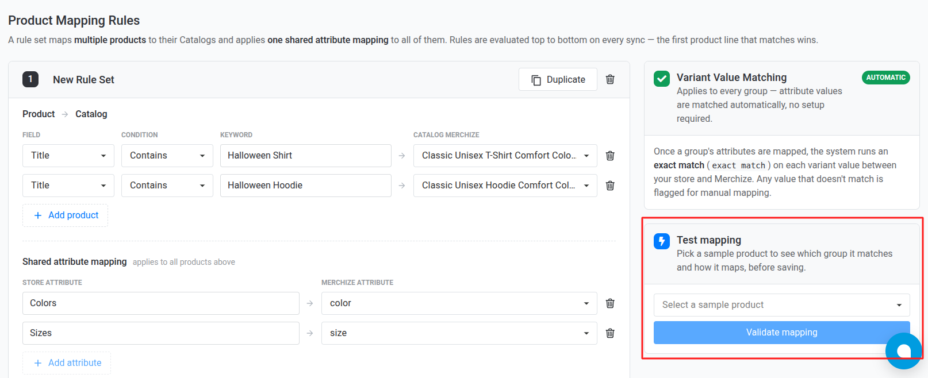Click Add attribute link

(67, 363)
